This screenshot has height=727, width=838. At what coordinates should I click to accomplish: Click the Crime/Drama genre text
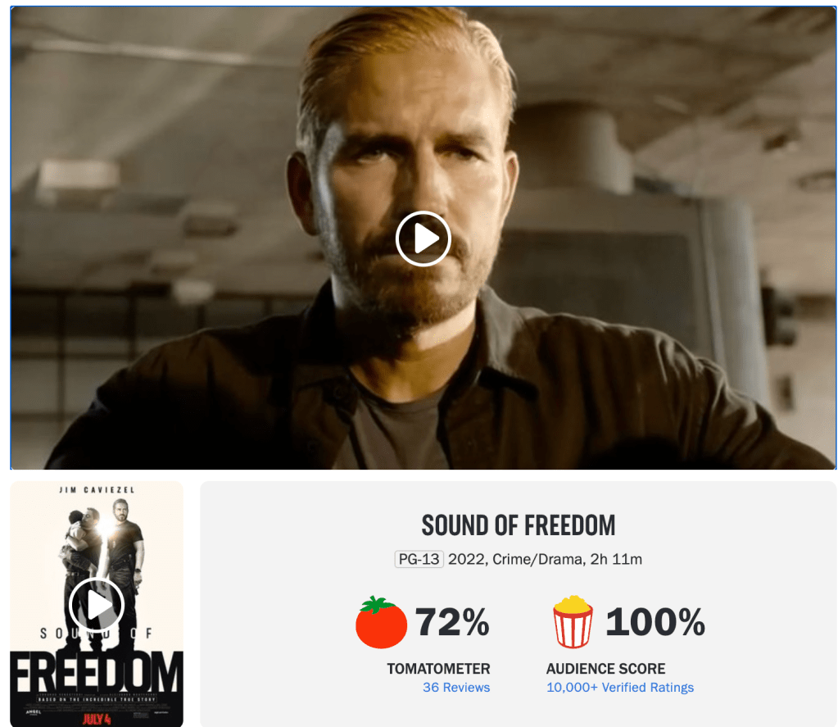537,559
